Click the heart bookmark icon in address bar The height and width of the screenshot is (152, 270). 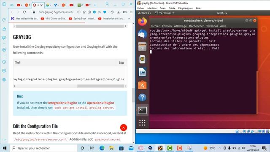point(105,12)
